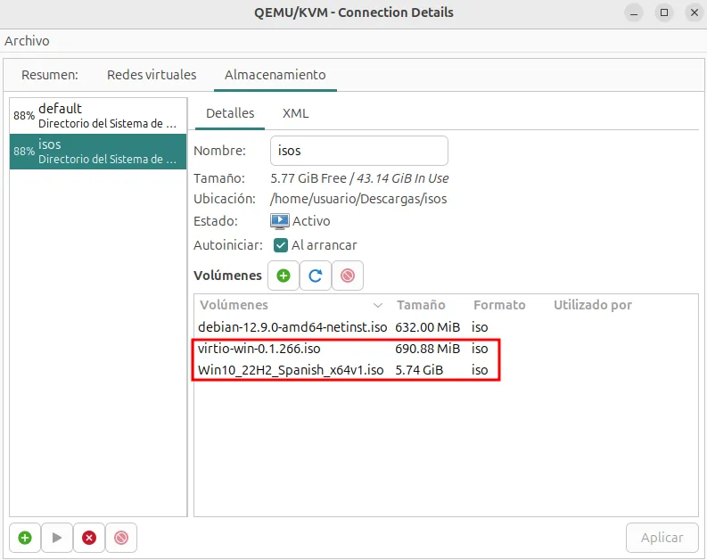Click the Nombre input field

point(359,151)
